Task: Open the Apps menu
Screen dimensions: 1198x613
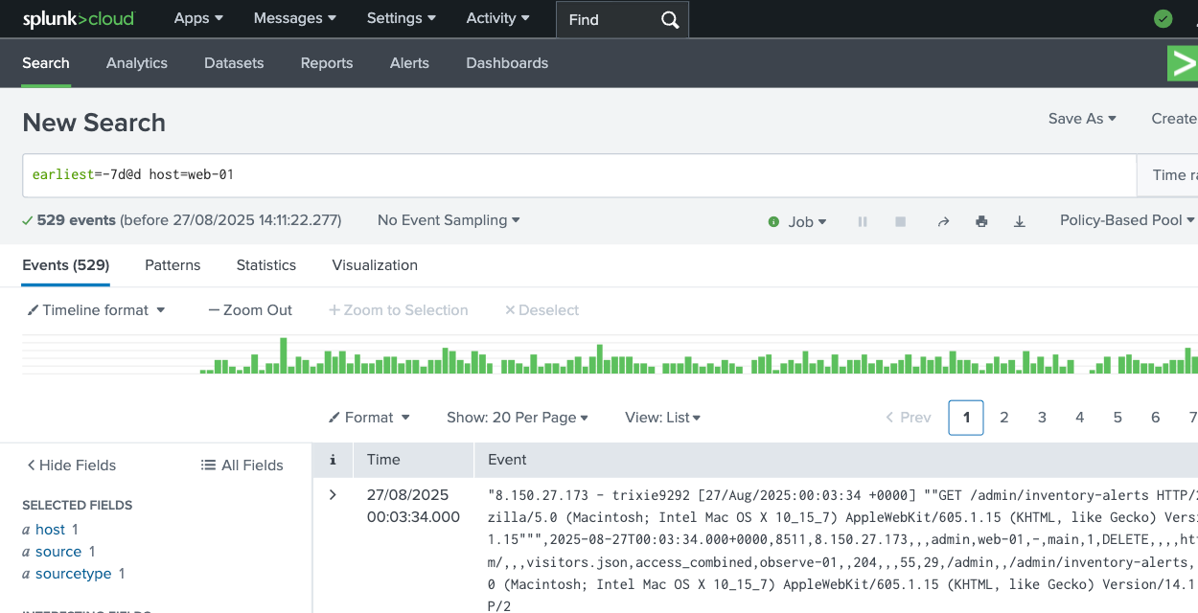Action: pos(198,18)
